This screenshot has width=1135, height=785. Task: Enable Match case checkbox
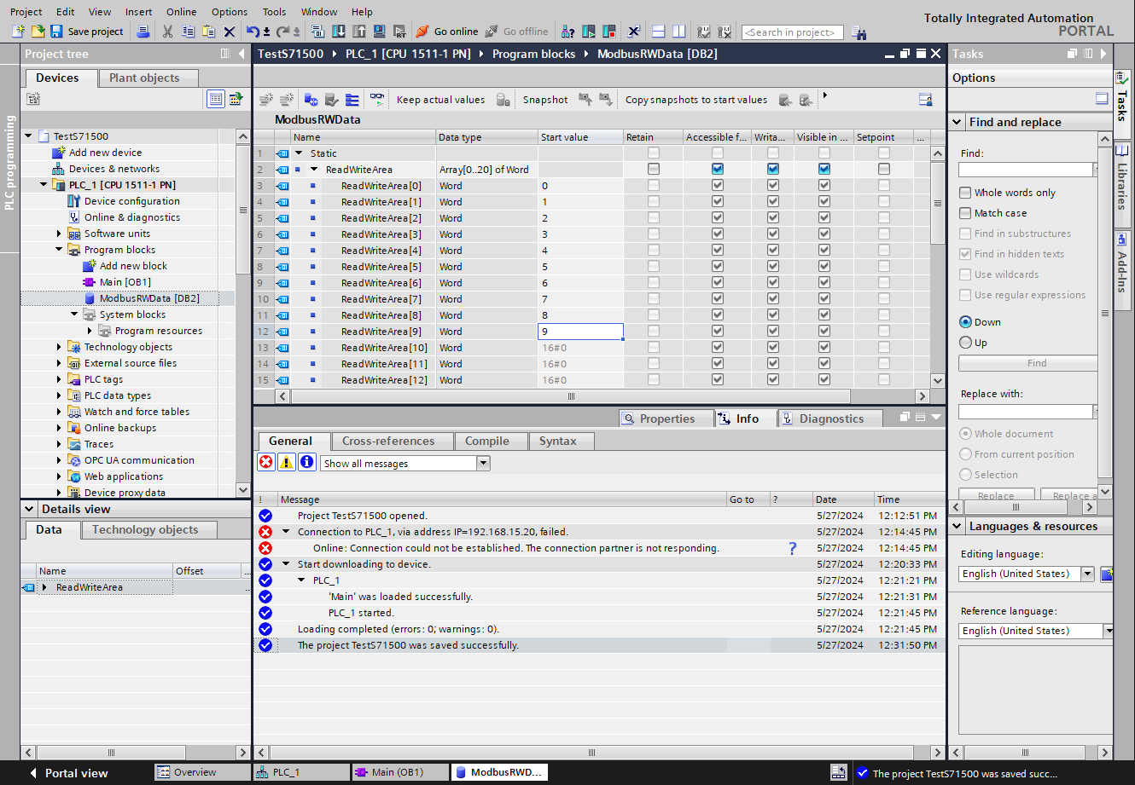click(x=965, y=213)
